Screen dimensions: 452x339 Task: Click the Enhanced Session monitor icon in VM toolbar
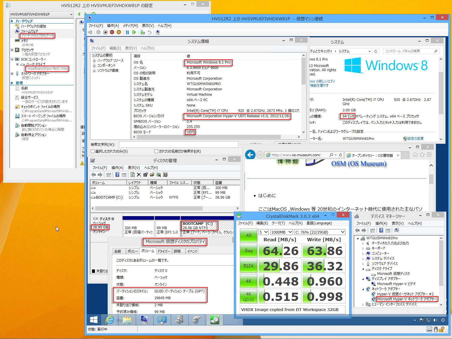[x=158, y=32]
